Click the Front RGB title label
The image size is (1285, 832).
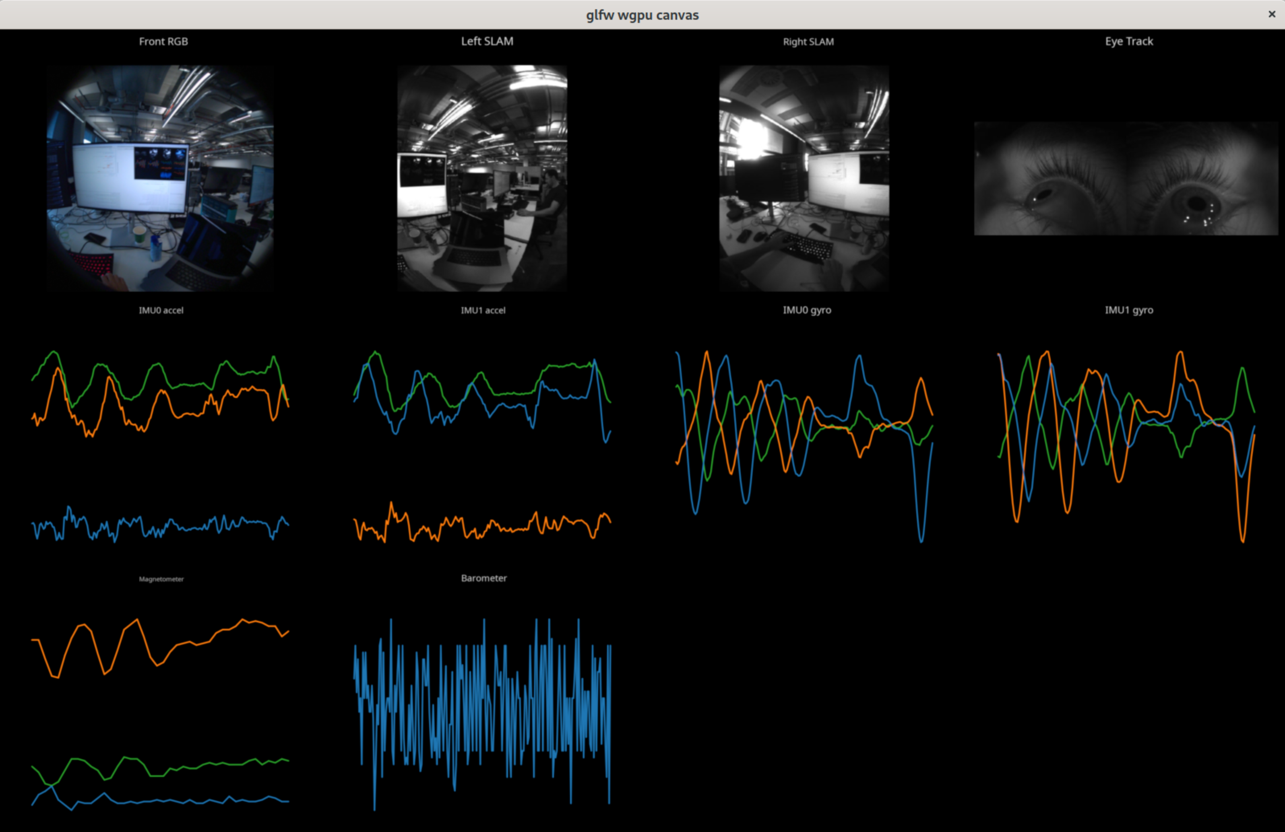click(163, 41)
